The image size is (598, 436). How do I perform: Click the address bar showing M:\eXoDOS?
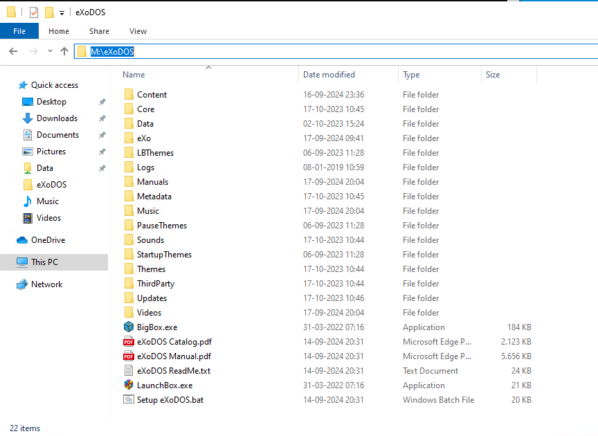tap(336, 51)
